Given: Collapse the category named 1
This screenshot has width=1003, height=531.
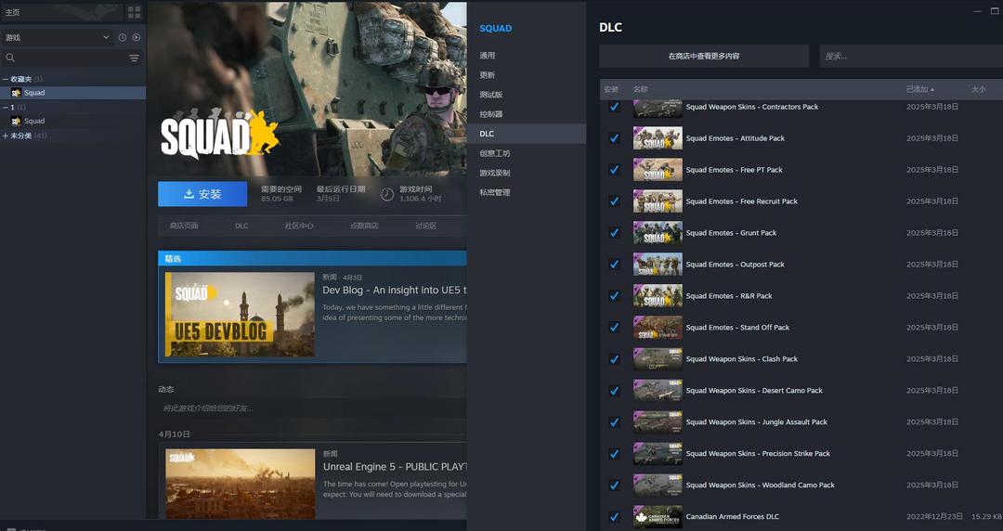Looking at the screenshot, I should click(6, 108).
